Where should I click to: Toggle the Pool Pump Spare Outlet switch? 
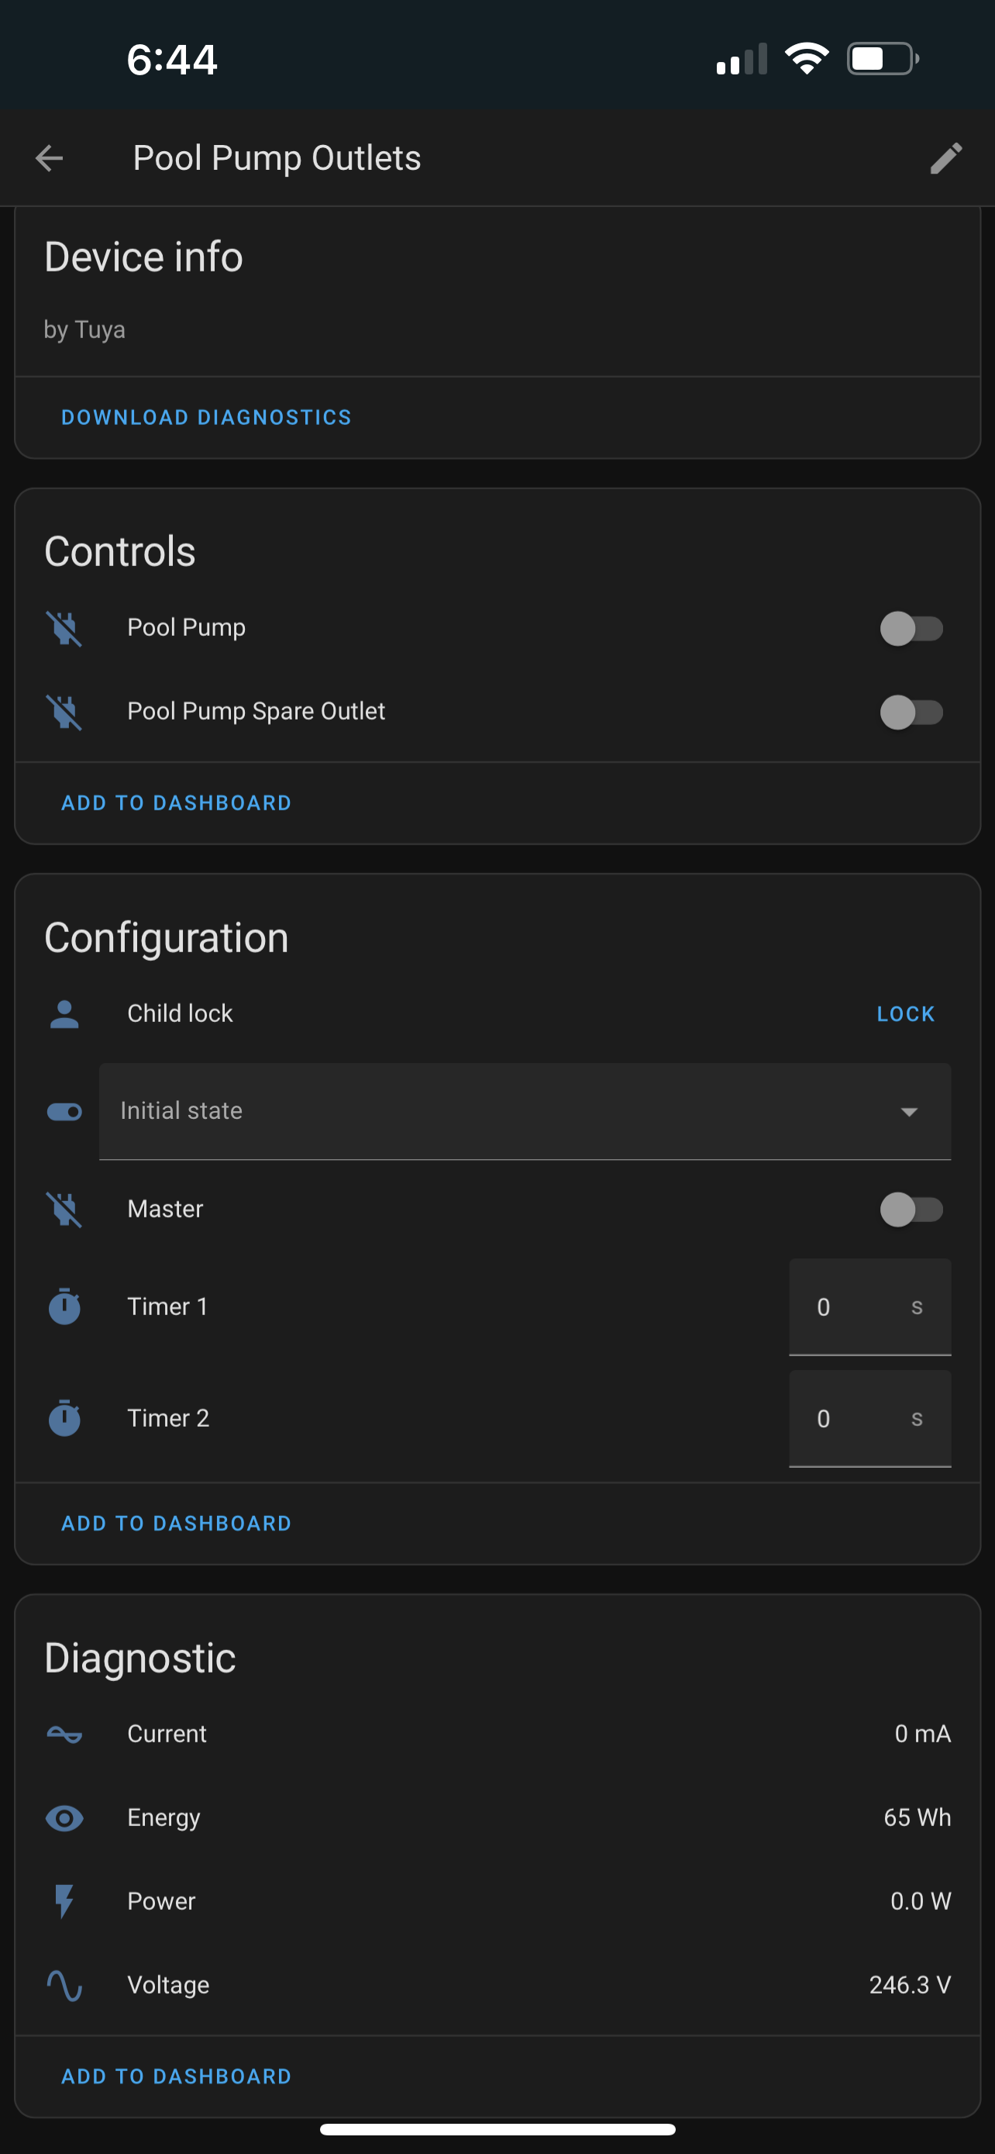[x=911, y=712]
